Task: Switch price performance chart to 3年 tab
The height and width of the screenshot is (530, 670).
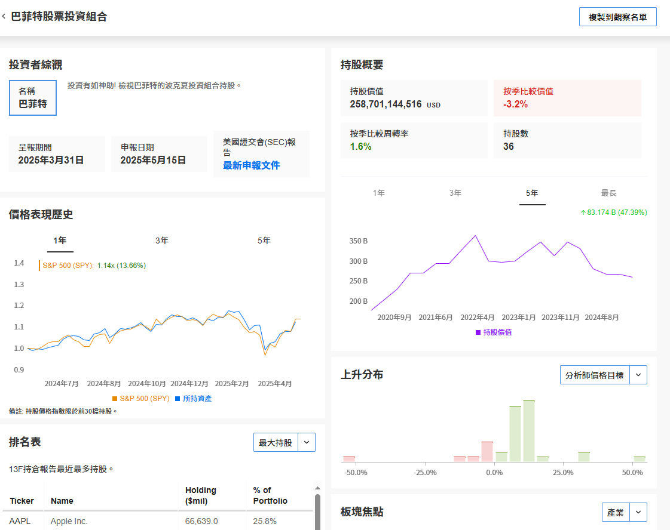Action: (x=162, y=241)
